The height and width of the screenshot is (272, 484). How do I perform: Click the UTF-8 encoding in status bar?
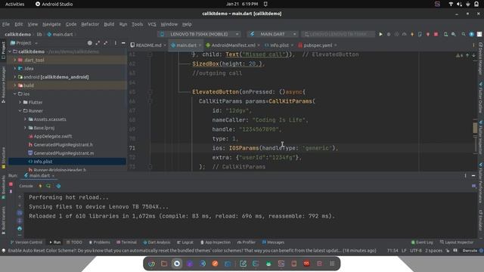416,251
